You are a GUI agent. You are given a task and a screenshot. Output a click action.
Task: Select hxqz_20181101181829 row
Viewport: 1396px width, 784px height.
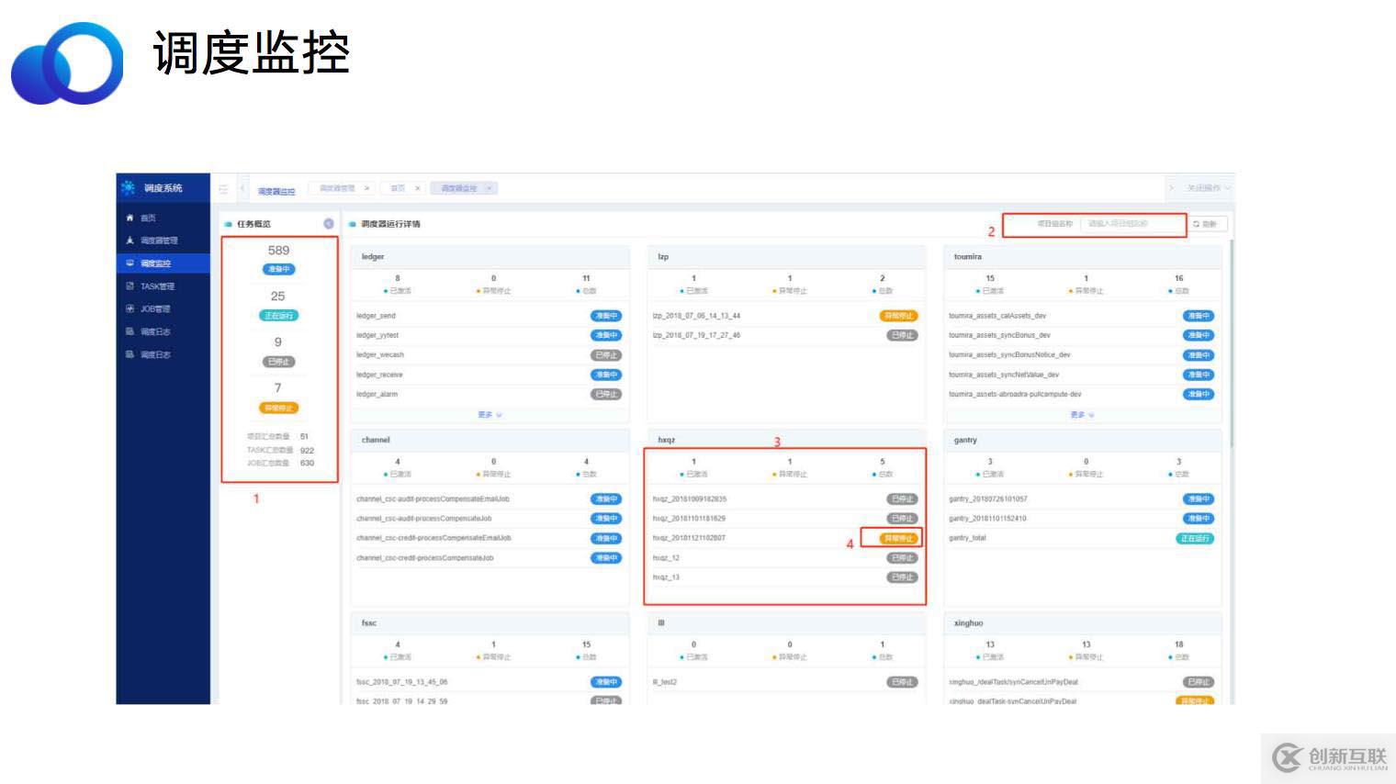point(785,519)
